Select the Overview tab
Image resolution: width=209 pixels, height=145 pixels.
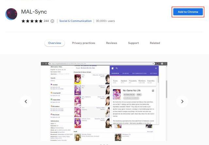tap(55, 43)
